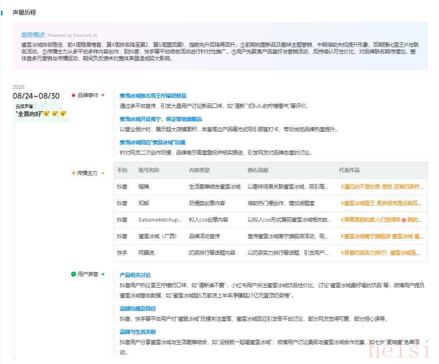
Task: Click 生活趣事结合蜜雪冰城 content type cell
Action: 215,187
